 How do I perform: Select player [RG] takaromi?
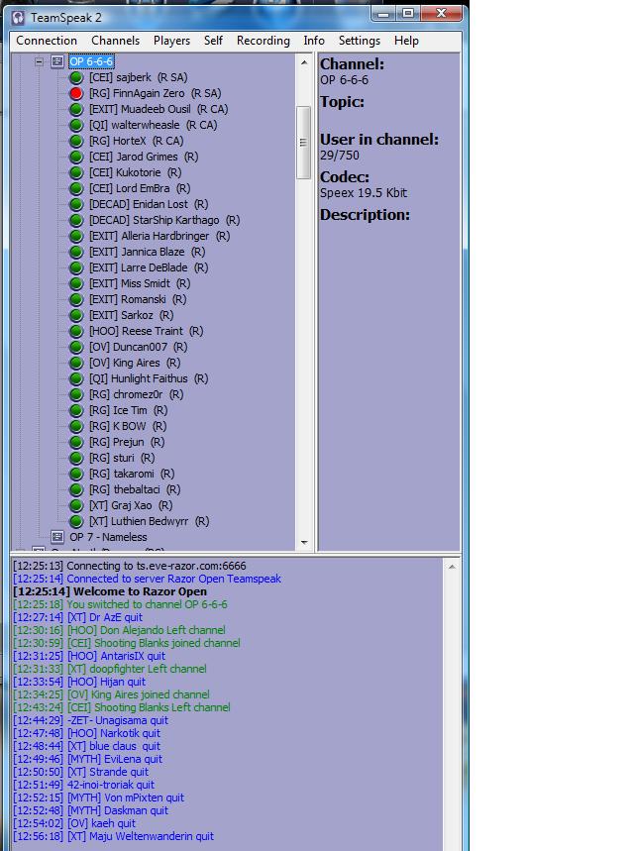tap(132, 474)
